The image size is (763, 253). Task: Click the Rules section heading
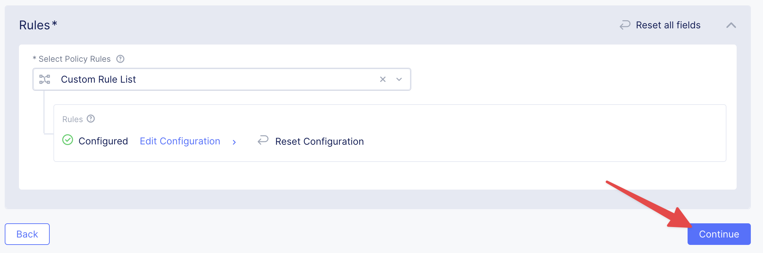tap(34, 25)
